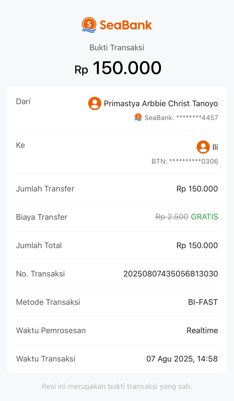
Task: Click recipient name Ili
Action: 215,147
